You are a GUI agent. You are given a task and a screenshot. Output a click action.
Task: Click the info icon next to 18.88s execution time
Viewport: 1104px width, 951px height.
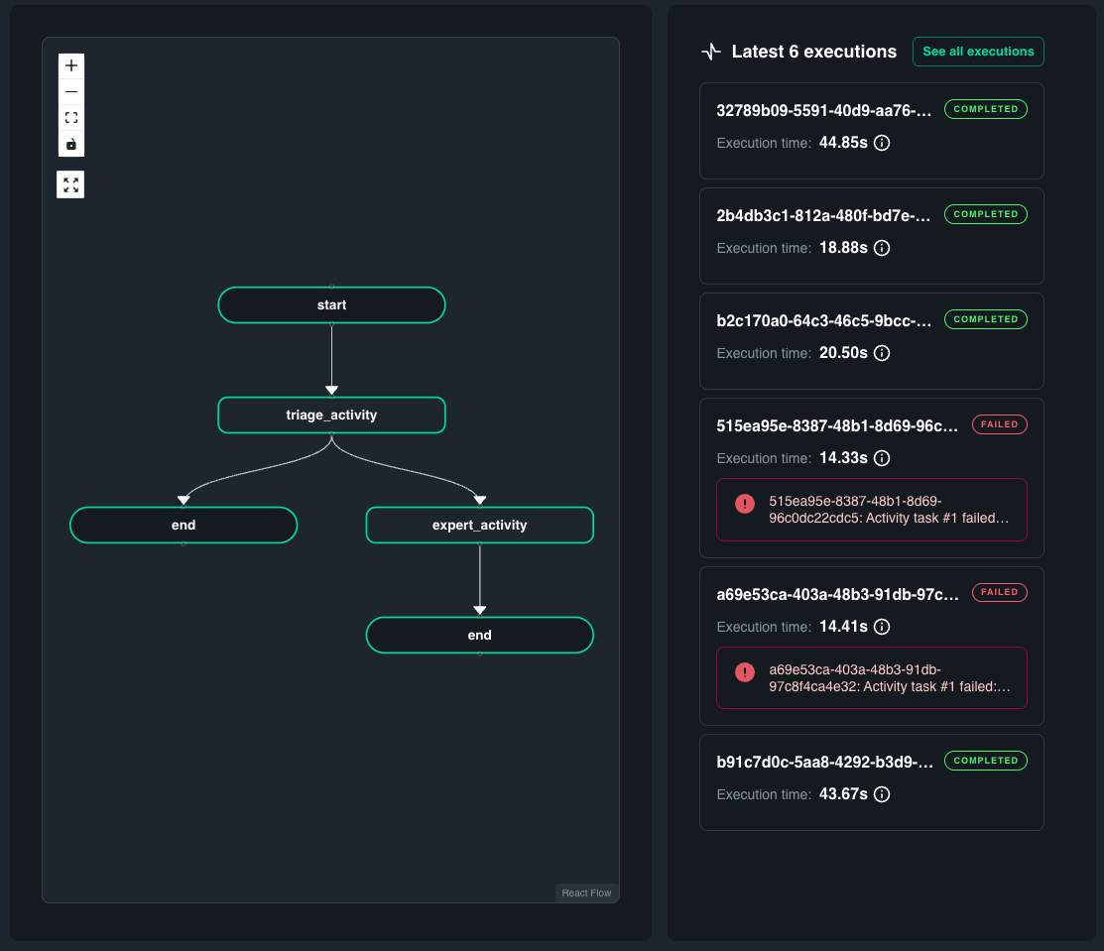tap(883, 248)
